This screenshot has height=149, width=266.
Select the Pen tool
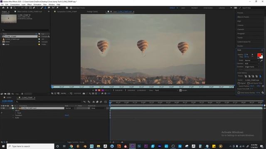pyautogui.click(x=34, y=8)
